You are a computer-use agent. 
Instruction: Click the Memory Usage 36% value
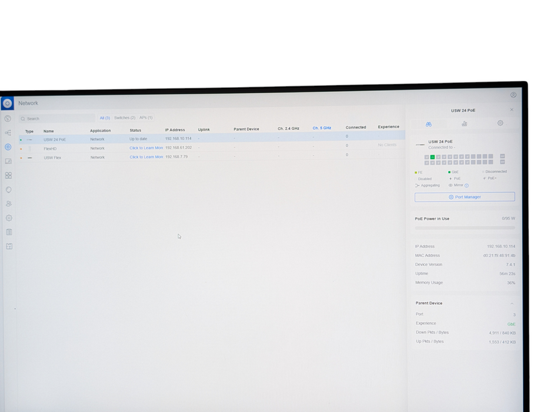[511, 283]
